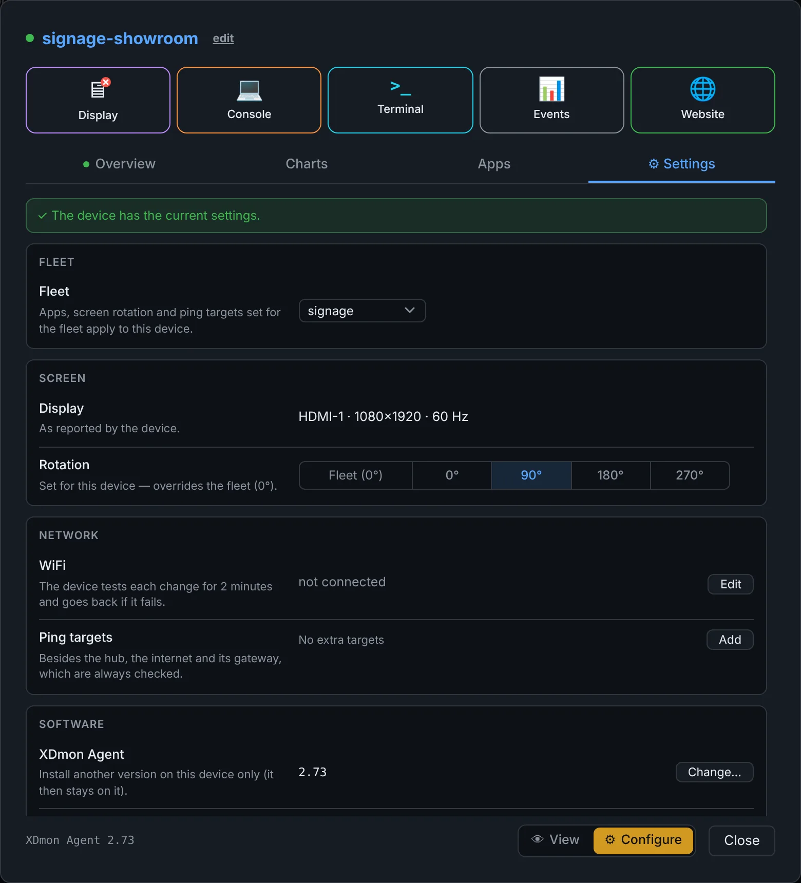Open the Display card with error badge
This screenshot has height=883, width=801.
point(98,100)
